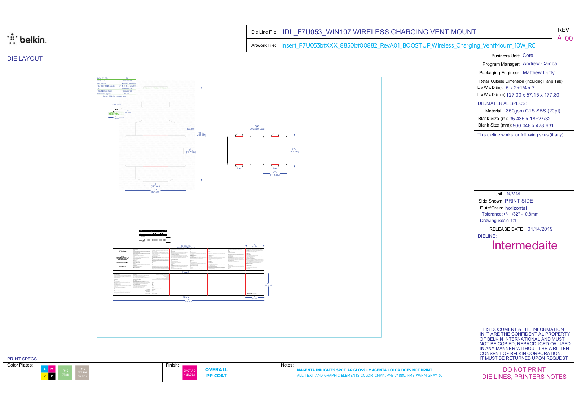
Task: Click the Packaging Engineer name 'Matthew Duffy'
Action: pyautogui.click(x=539, y=72)
